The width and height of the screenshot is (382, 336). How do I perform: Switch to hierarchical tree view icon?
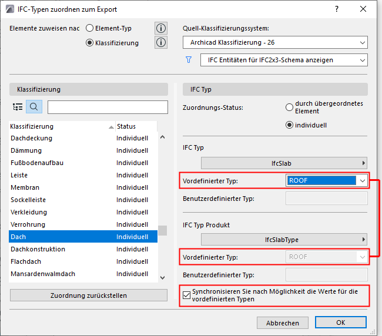(x=18, y=107)
